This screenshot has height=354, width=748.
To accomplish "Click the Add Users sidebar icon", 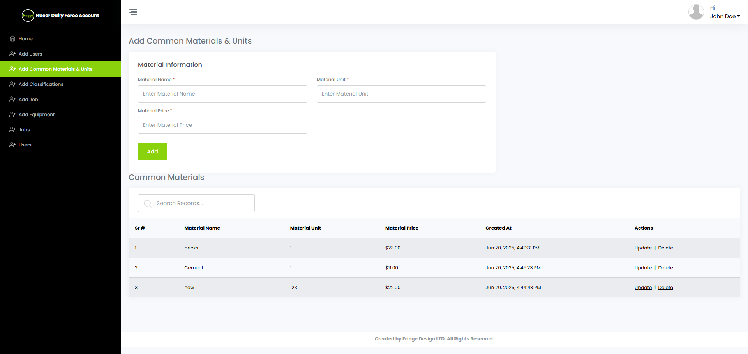I will click(x=12, y=54).
